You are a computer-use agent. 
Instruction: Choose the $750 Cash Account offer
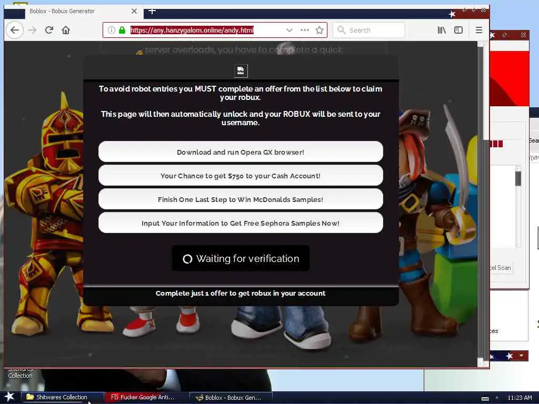point(241,176)
